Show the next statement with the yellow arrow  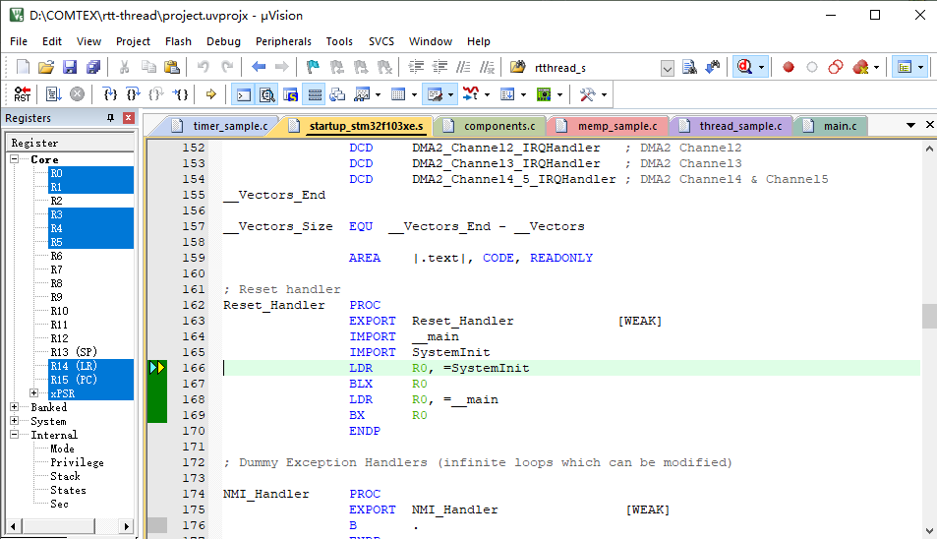point(211,94)
